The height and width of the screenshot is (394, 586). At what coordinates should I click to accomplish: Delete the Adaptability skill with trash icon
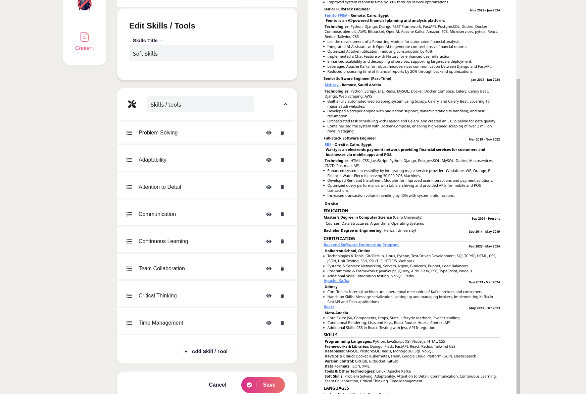(282, 160)
